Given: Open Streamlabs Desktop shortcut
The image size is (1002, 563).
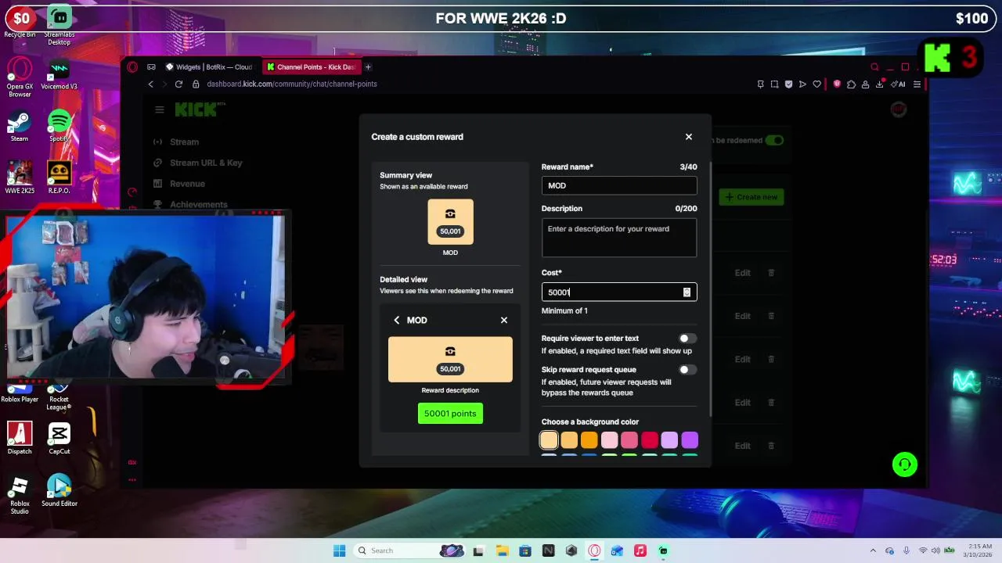Looking at the screenshot, I should [x=59, y=23].
